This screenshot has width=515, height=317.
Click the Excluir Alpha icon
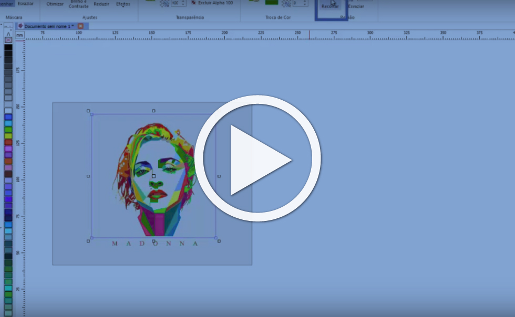coord(193,3)
